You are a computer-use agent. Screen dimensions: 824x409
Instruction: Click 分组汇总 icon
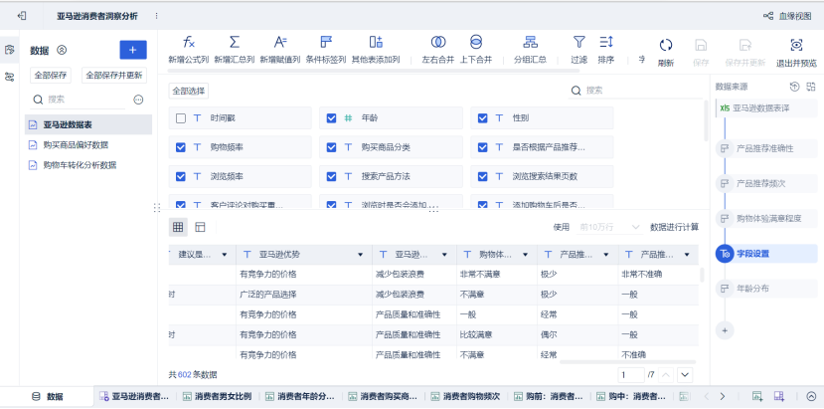530,43
